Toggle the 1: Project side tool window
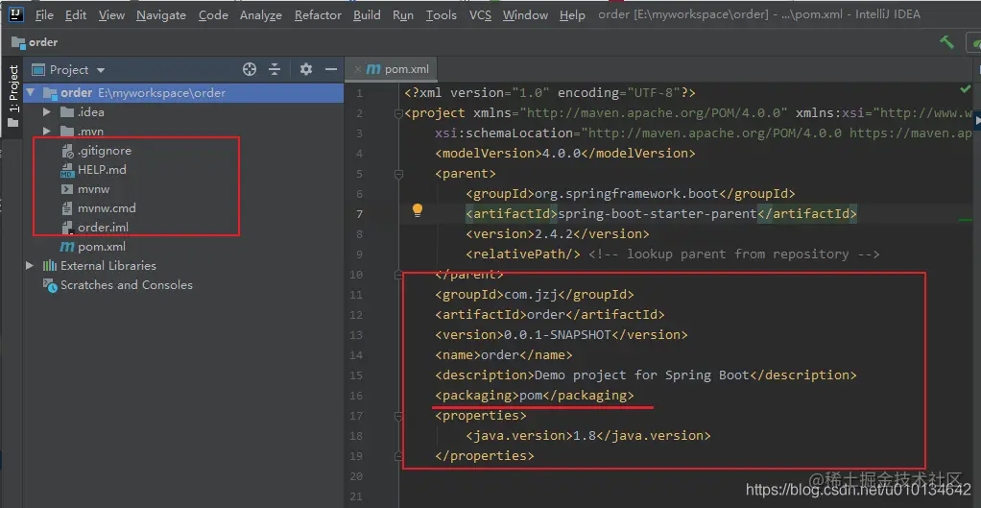Screen dimensions: 981x508 (x=13, y=96)
